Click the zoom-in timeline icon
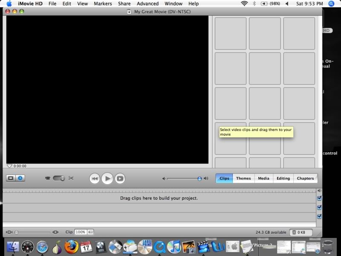Image resolution: width=341 pixels, height=256 pixels. 55,232
